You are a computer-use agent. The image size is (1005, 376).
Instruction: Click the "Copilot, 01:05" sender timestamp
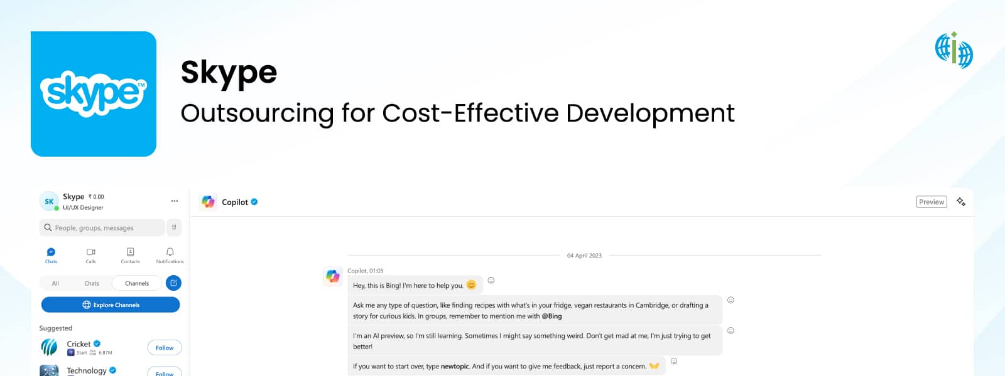point(366,271)
